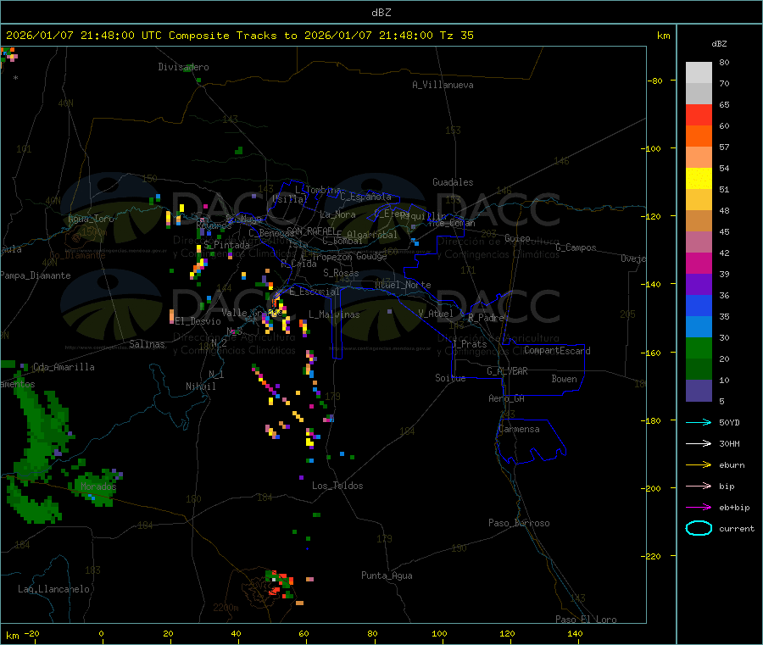Screen dimensions: 763x645
Task: Click the timestamp header '2026/01/07 21:48:00 UTC Composite'
Action: pyautogui.click(x=118, y=36)
